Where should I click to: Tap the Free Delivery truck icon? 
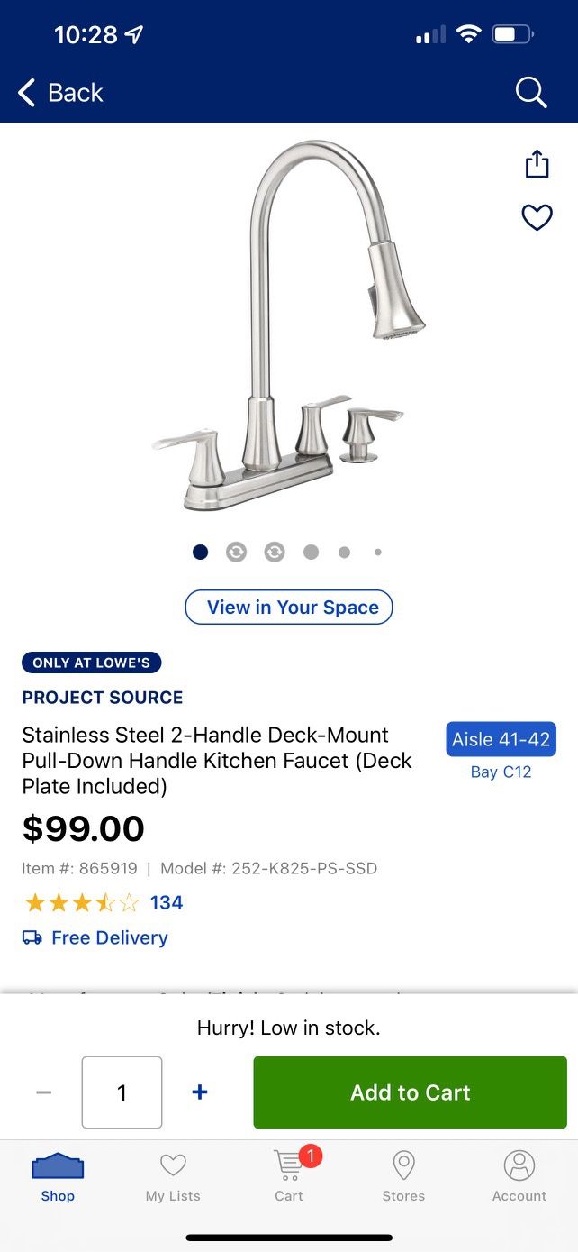tap(32, 937)
